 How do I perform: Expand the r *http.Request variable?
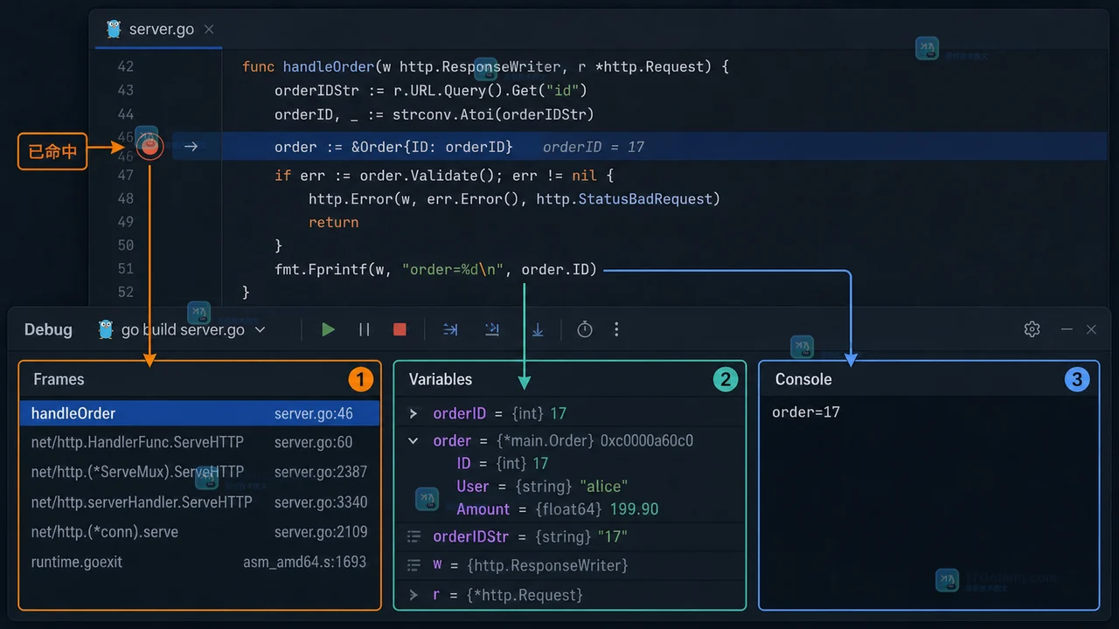pyautogui.click(x=414, y=596)
